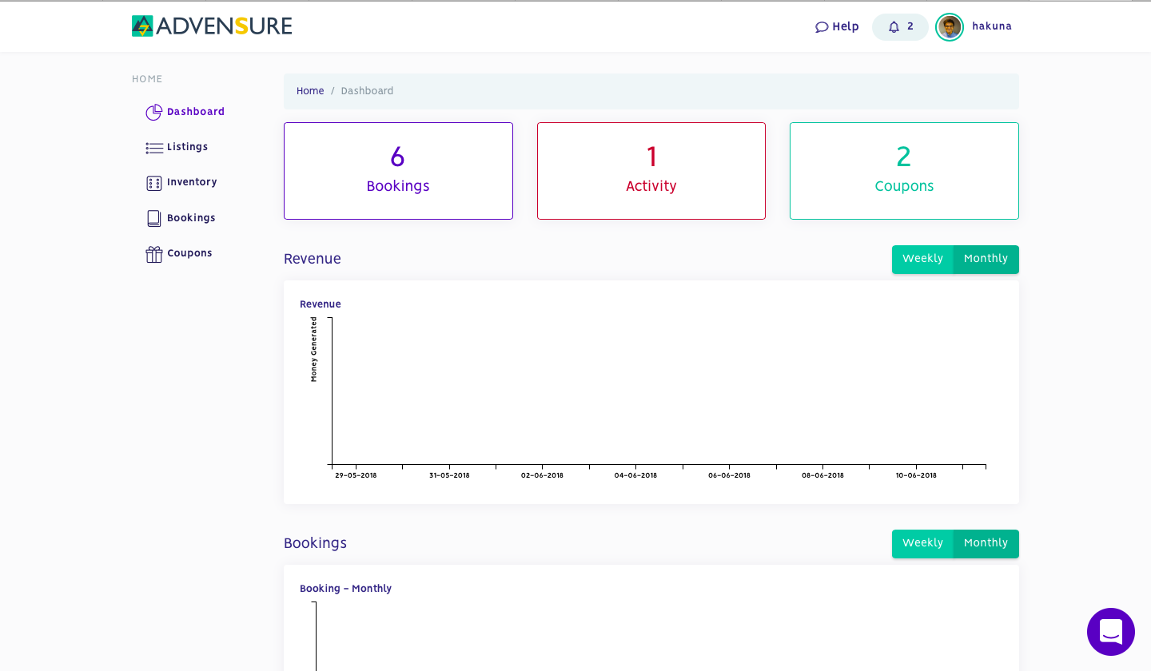Click the Listings list icon in sidebar
Viewport: 1151px width, 671px height.
point(154,148)
